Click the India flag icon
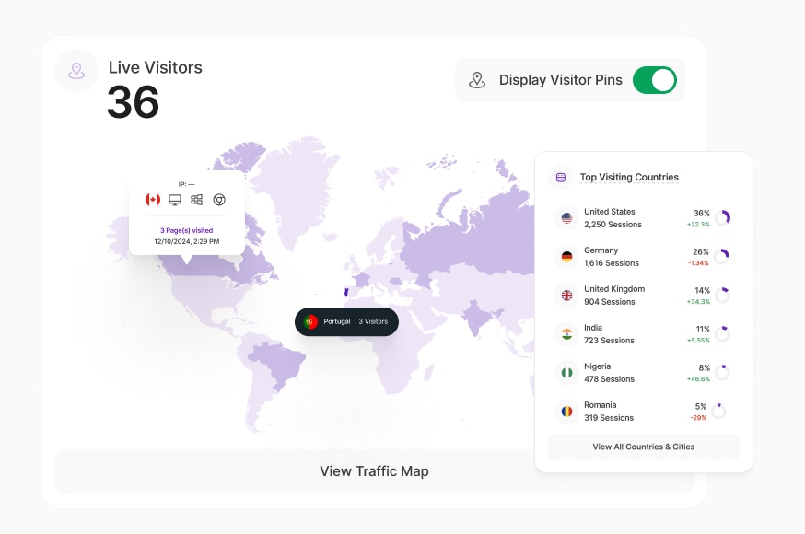Screen dimensions: 805x534 pyautogui.click(x=567, y=334)
